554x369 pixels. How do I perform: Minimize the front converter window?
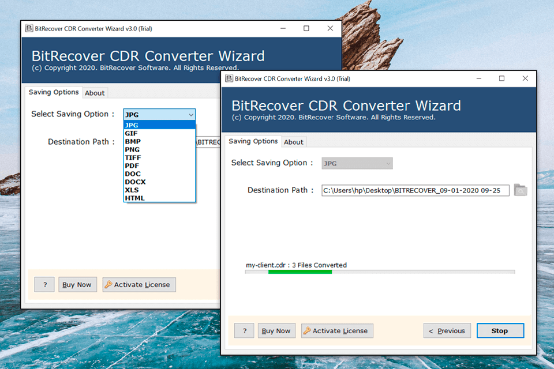478,78
